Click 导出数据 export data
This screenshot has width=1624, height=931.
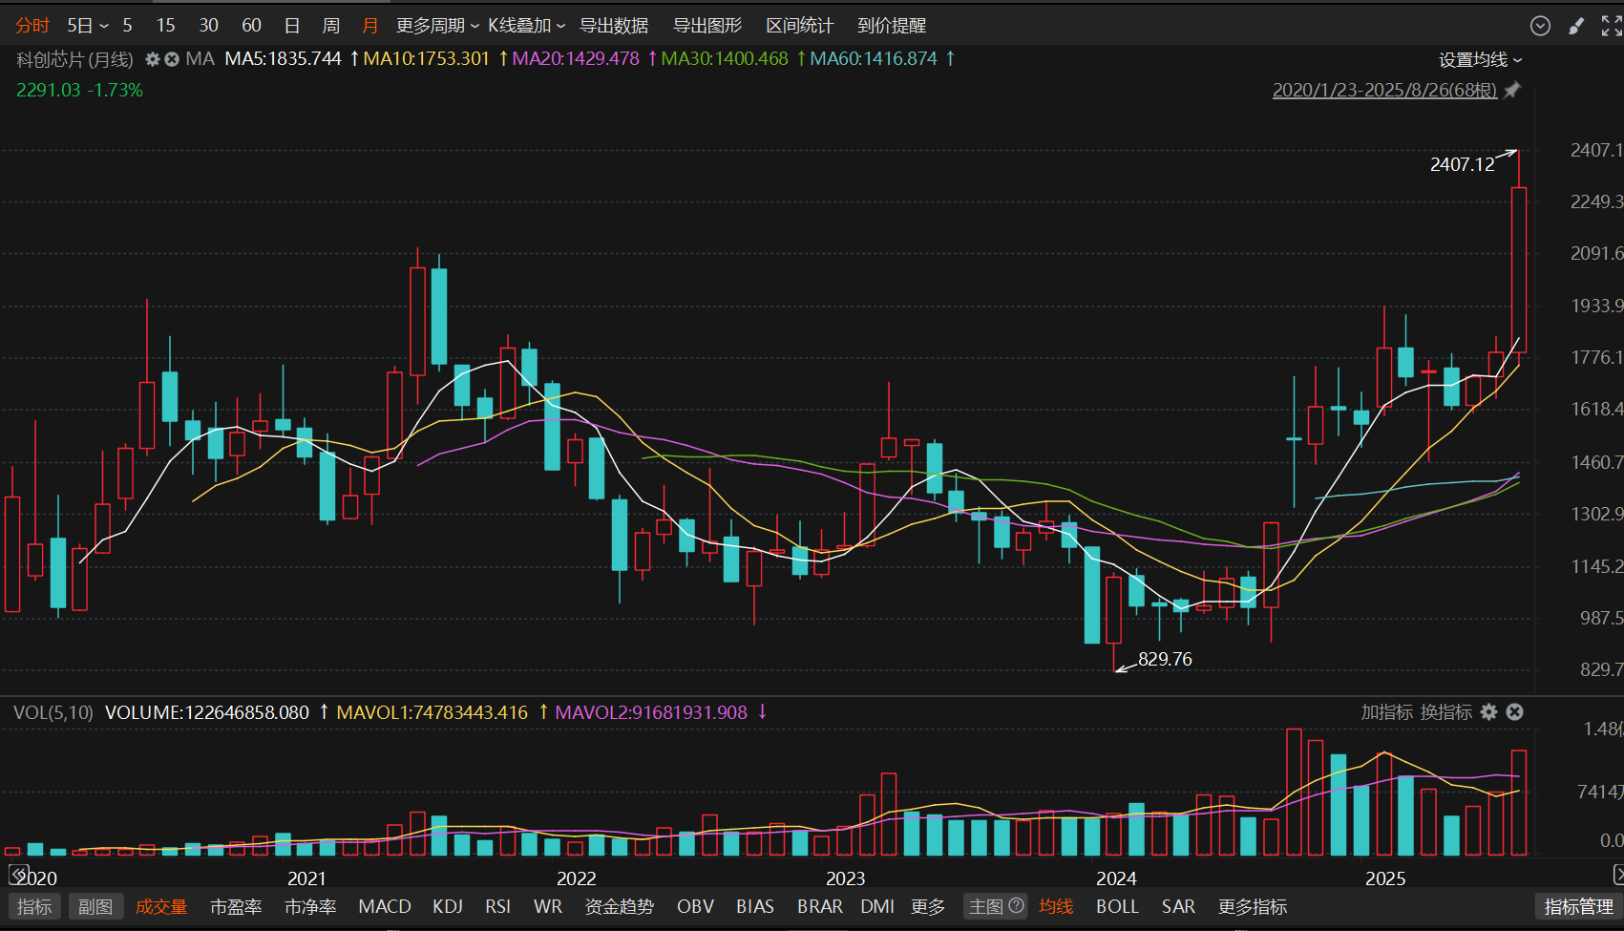click(614, 26)
